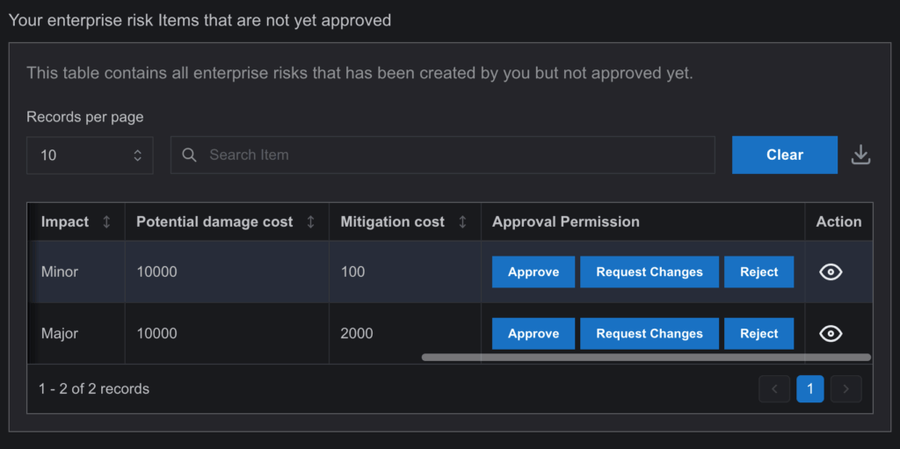Sort by Mitigation cost arrows
The width and height of the screenshot is (900, 449).
pyautogui.click(x=462, y=222)
